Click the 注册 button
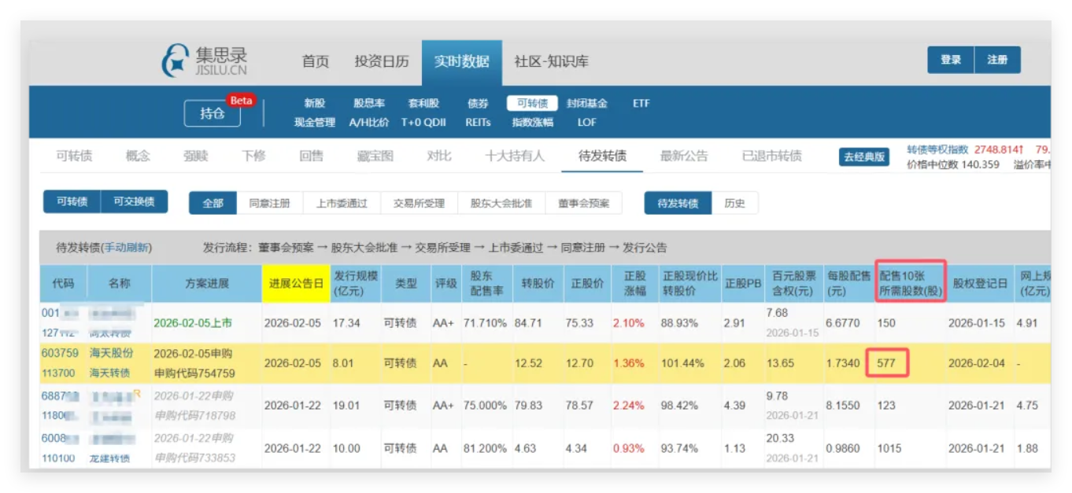 click(997, 60)
